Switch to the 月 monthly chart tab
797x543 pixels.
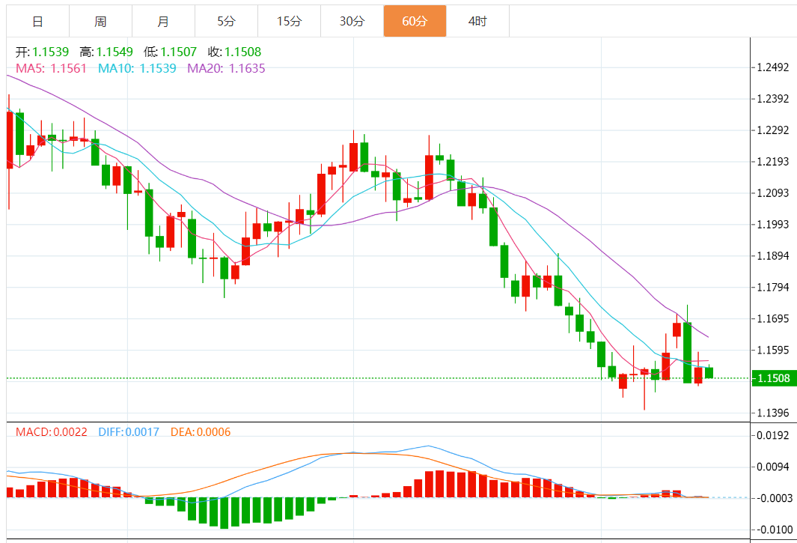coord(163,22)
